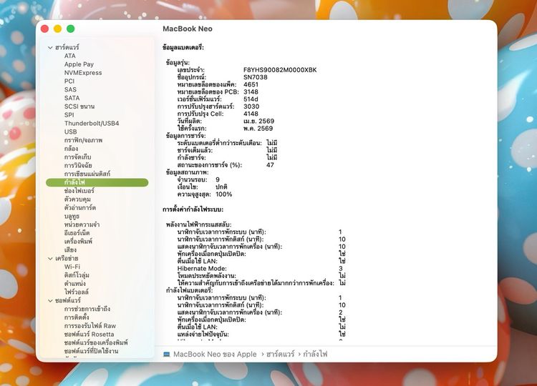Select กล้อง sidebar item

pos(71,149)
